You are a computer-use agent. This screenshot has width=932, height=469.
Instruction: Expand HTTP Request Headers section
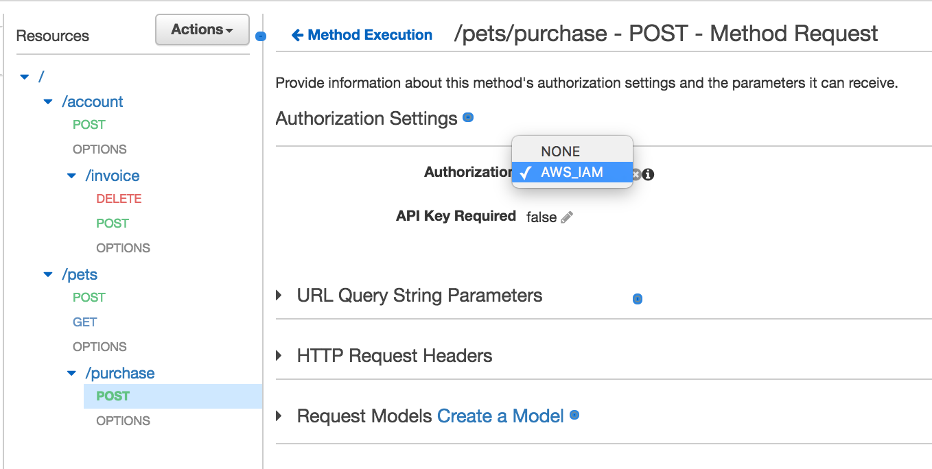[279, 356]
